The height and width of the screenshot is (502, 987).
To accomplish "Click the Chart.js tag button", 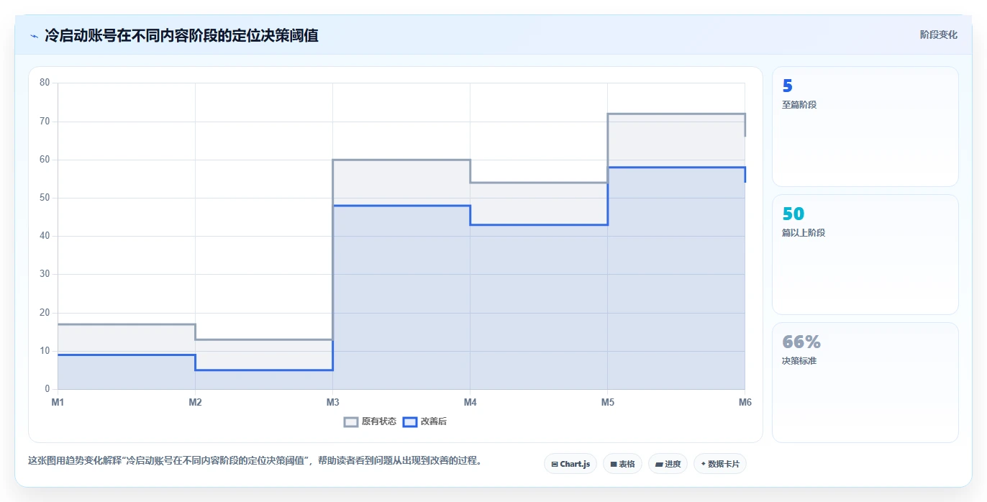I will click(570, 464).
